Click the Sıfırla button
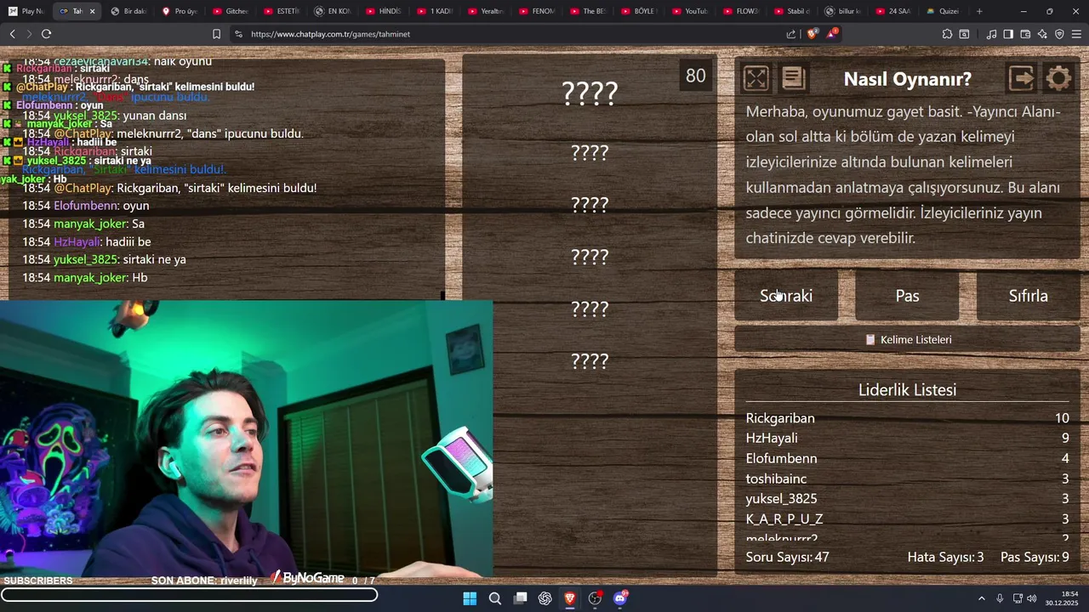This screenshot has width=1089, height=612. [x=1028, y=296]
